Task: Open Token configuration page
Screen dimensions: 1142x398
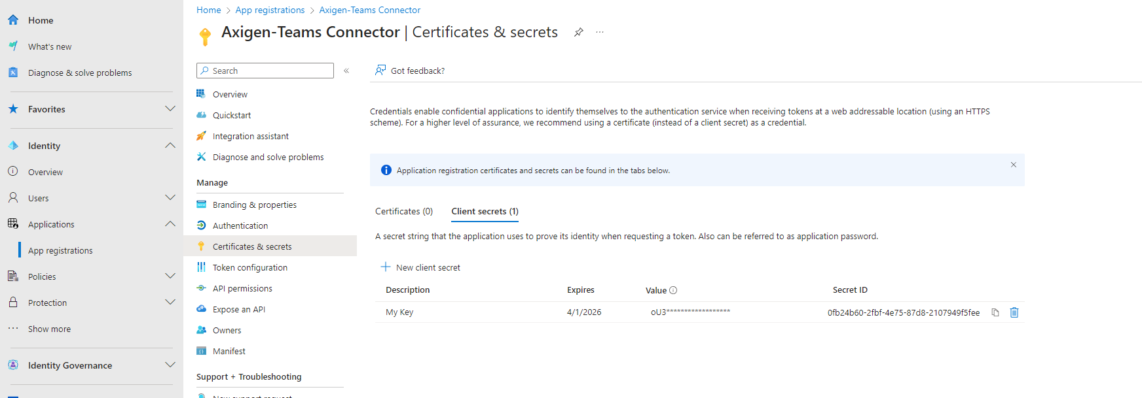Action: [250, 267]
